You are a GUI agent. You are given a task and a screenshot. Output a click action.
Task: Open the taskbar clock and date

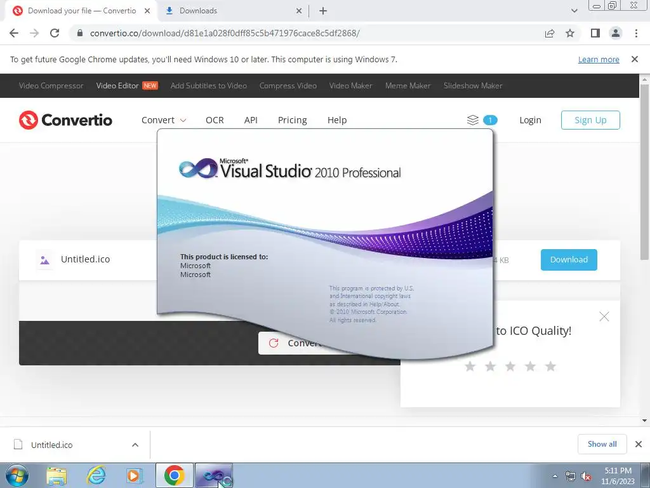coord(618,476)
